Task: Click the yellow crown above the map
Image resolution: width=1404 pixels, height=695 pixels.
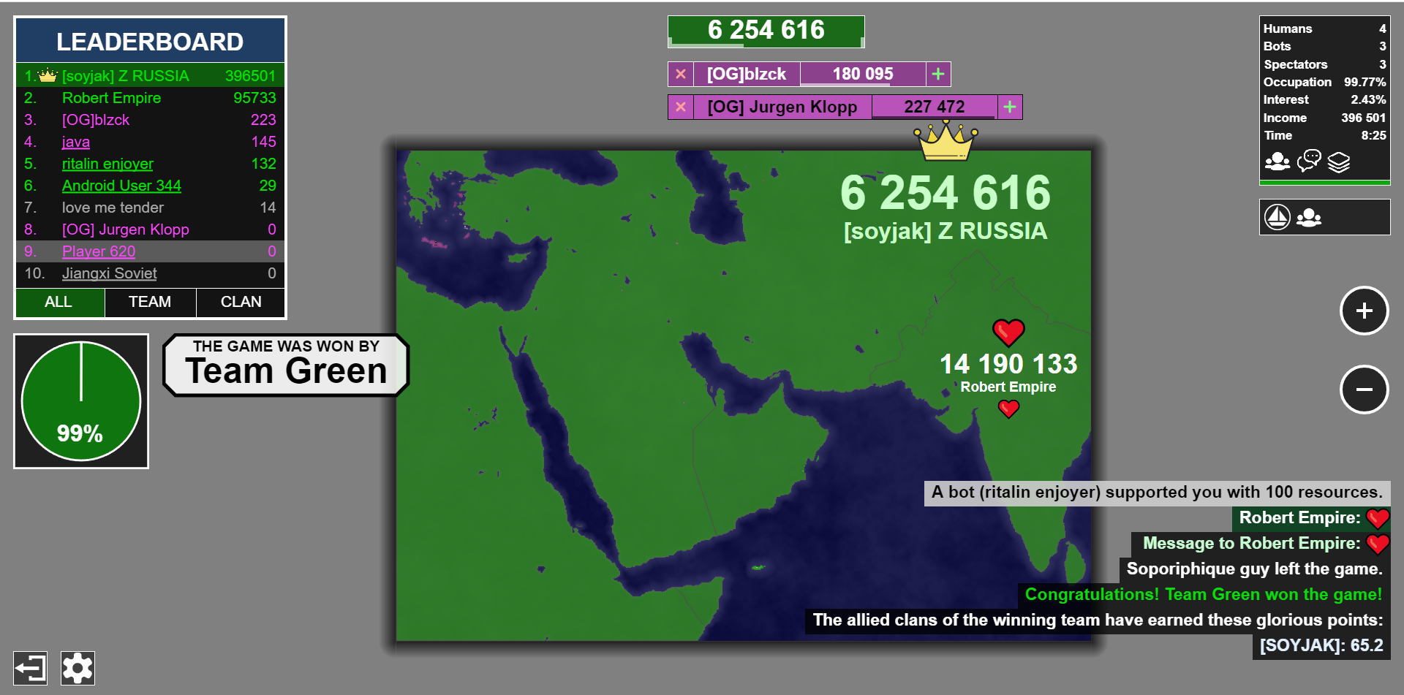Action: pos(946,140)
